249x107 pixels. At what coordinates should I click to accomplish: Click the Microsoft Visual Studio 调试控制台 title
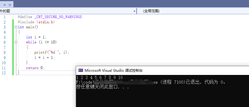pyautogui.click(x=113, y=71)
